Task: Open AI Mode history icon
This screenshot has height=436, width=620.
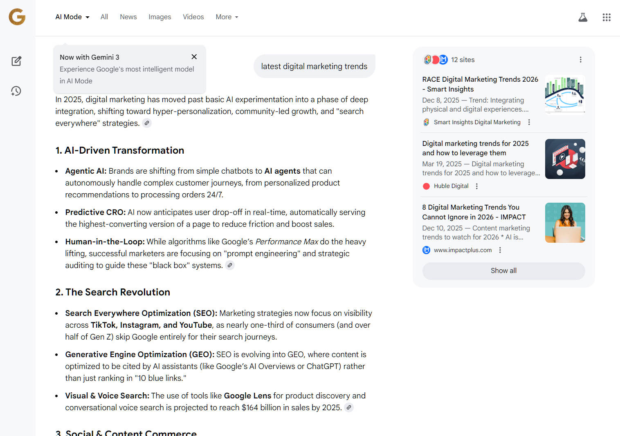Action: click(16, 91)
